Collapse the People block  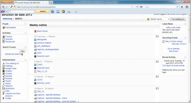tap(25, 24)
